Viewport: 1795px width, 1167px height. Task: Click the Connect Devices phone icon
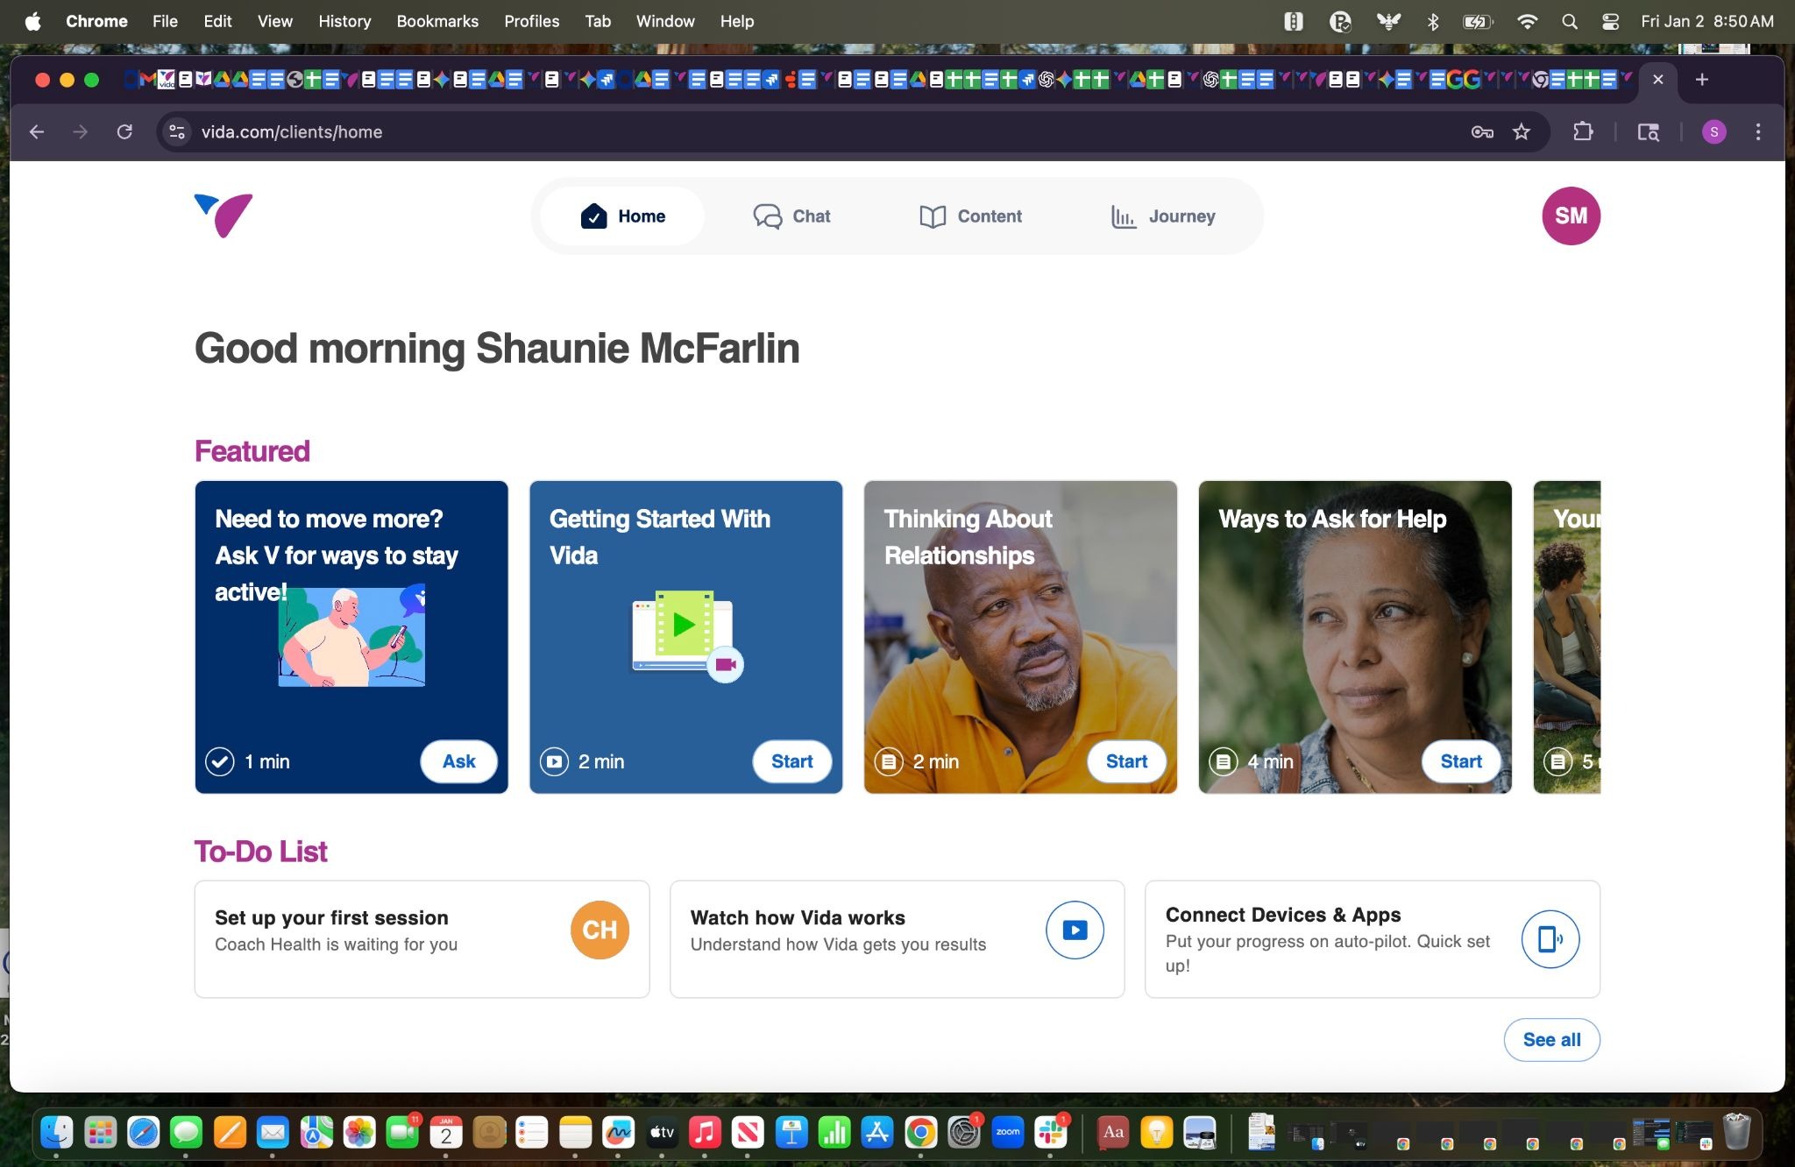tap(1550, 939)
